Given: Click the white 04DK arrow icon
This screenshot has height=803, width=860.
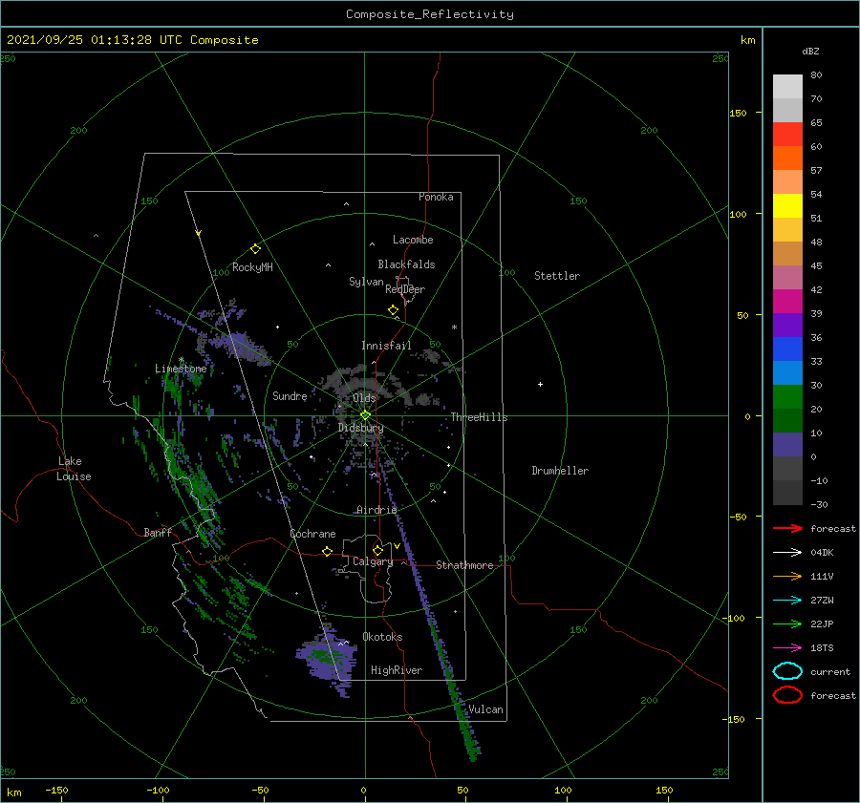Looking at the screenshot, I should (787, 553).
